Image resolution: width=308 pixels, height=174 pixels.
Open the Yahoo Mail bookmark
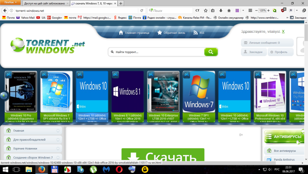pyautogui.click(x=25, y=18)
